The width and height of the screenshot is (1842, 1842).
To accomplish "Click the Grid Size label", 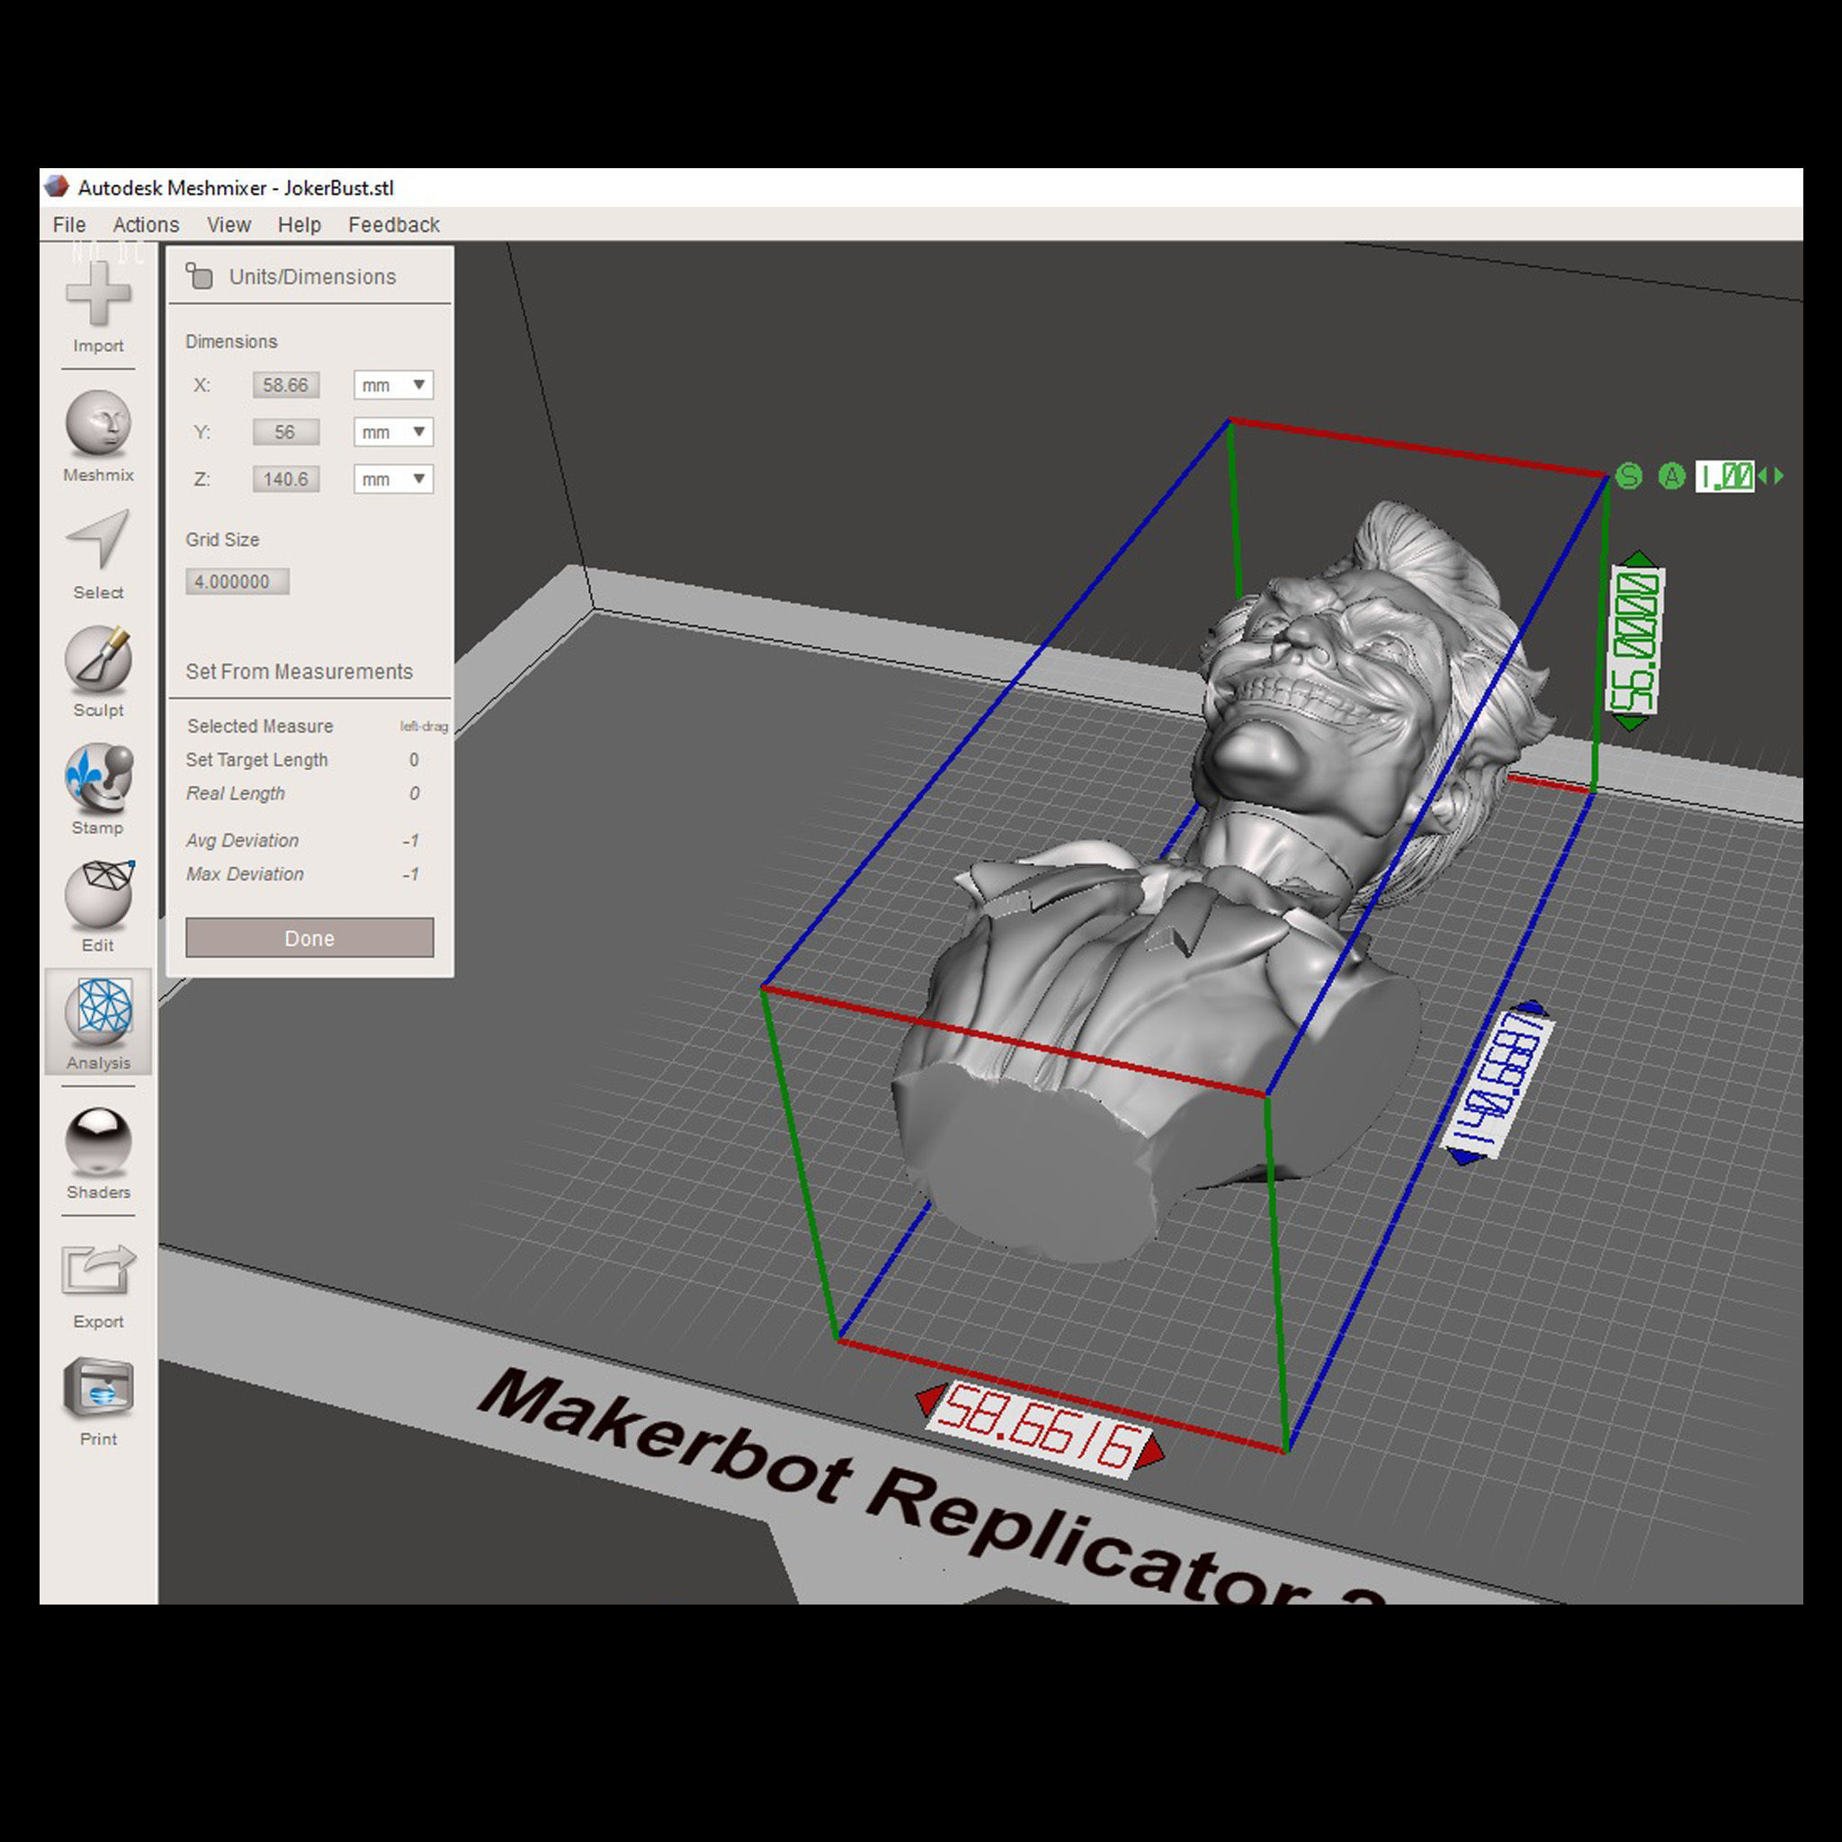I will pyautogui.click(x=222, y=540).
